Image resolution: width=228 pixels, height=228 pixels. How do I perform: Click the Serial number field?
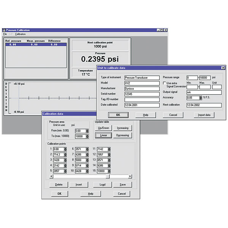tap(142, 93)
